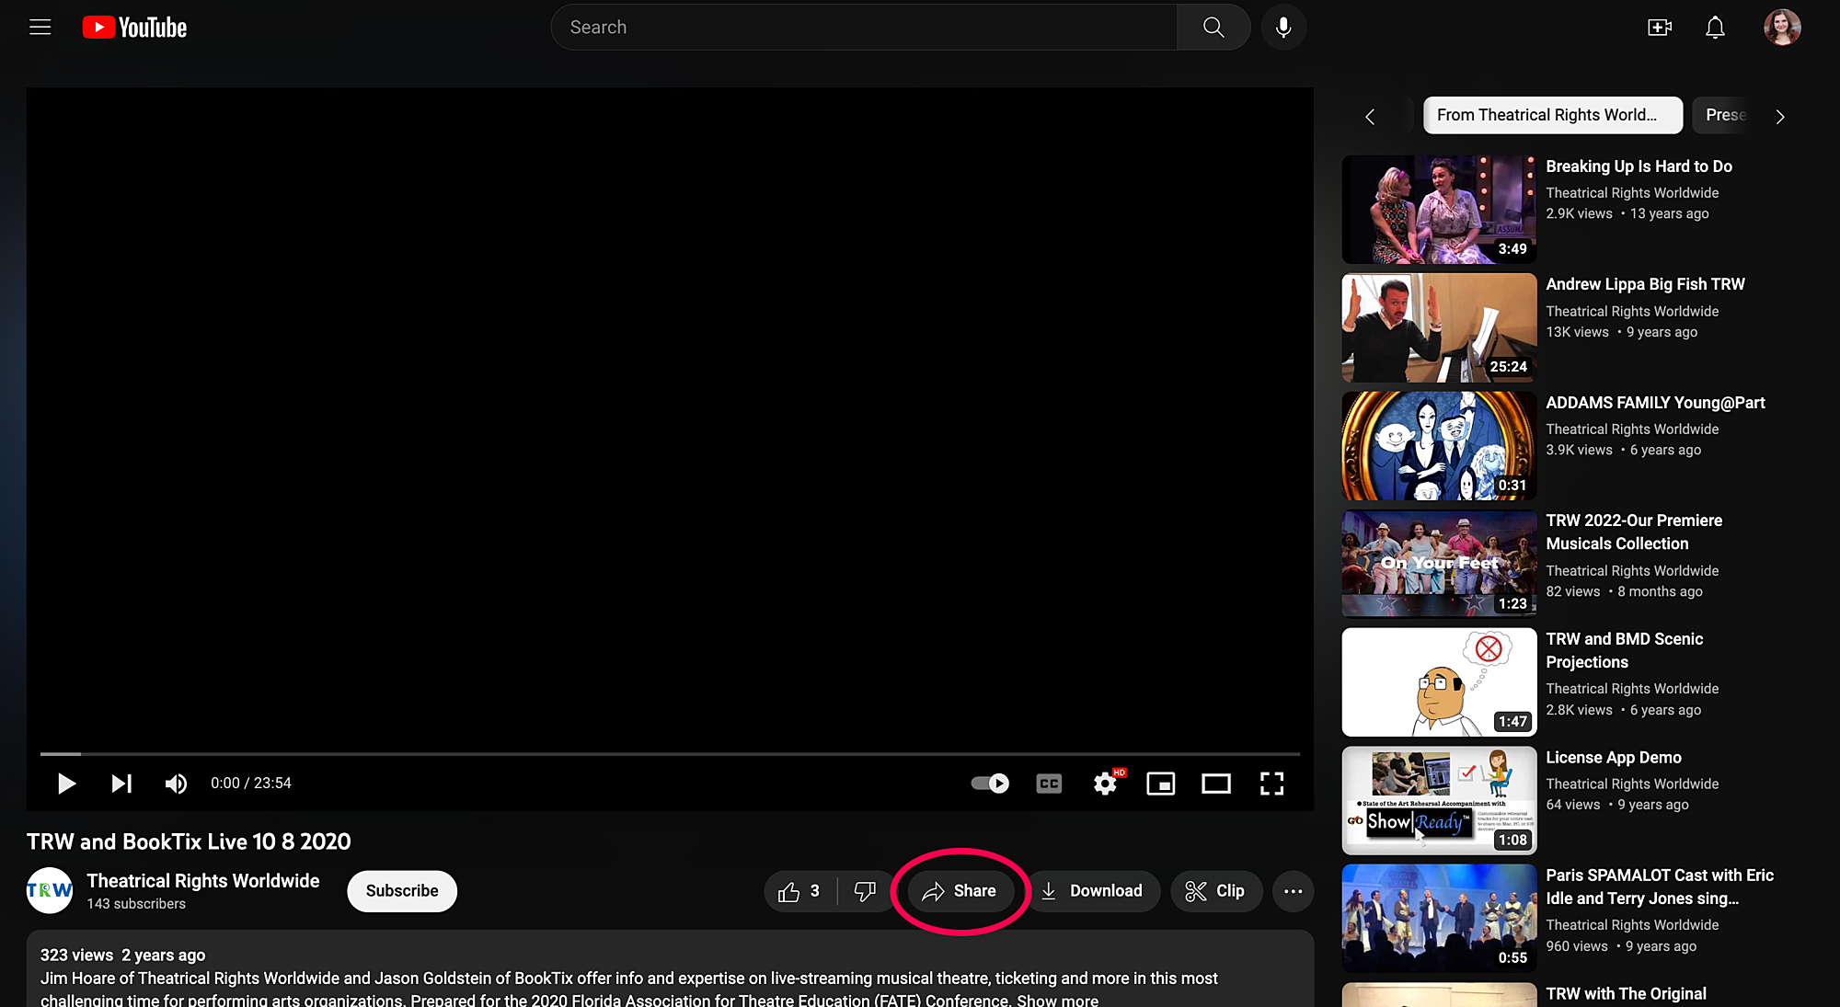Open Breaking Up Is Hard to Do thumbnail

(1439, 210)
